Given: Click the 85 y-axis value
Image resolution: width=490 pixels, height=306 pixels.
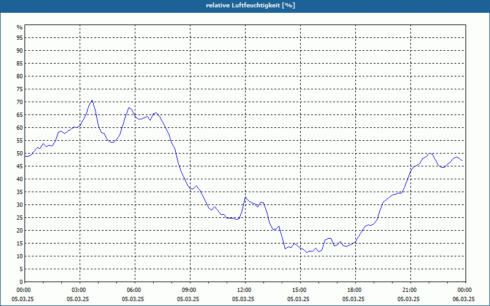Looking at the screenshot, I should coord(20,64).
